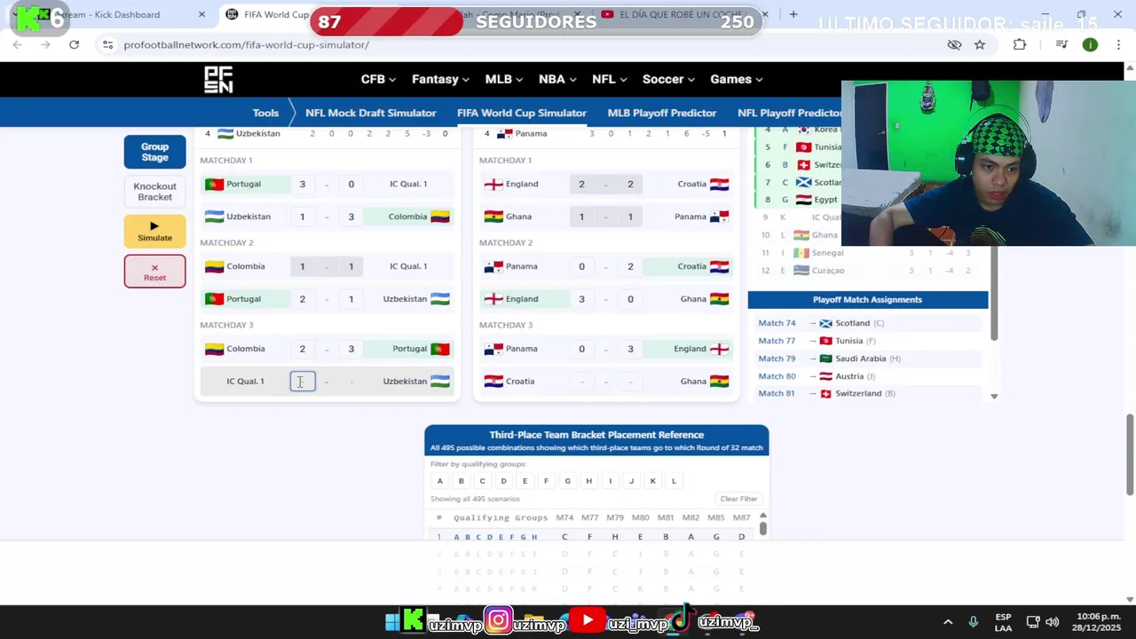The width and height of the screenshot is (1136, 639).
Task: Open the browser extensions puzzle icon
Action: (x=1020, y=44)
